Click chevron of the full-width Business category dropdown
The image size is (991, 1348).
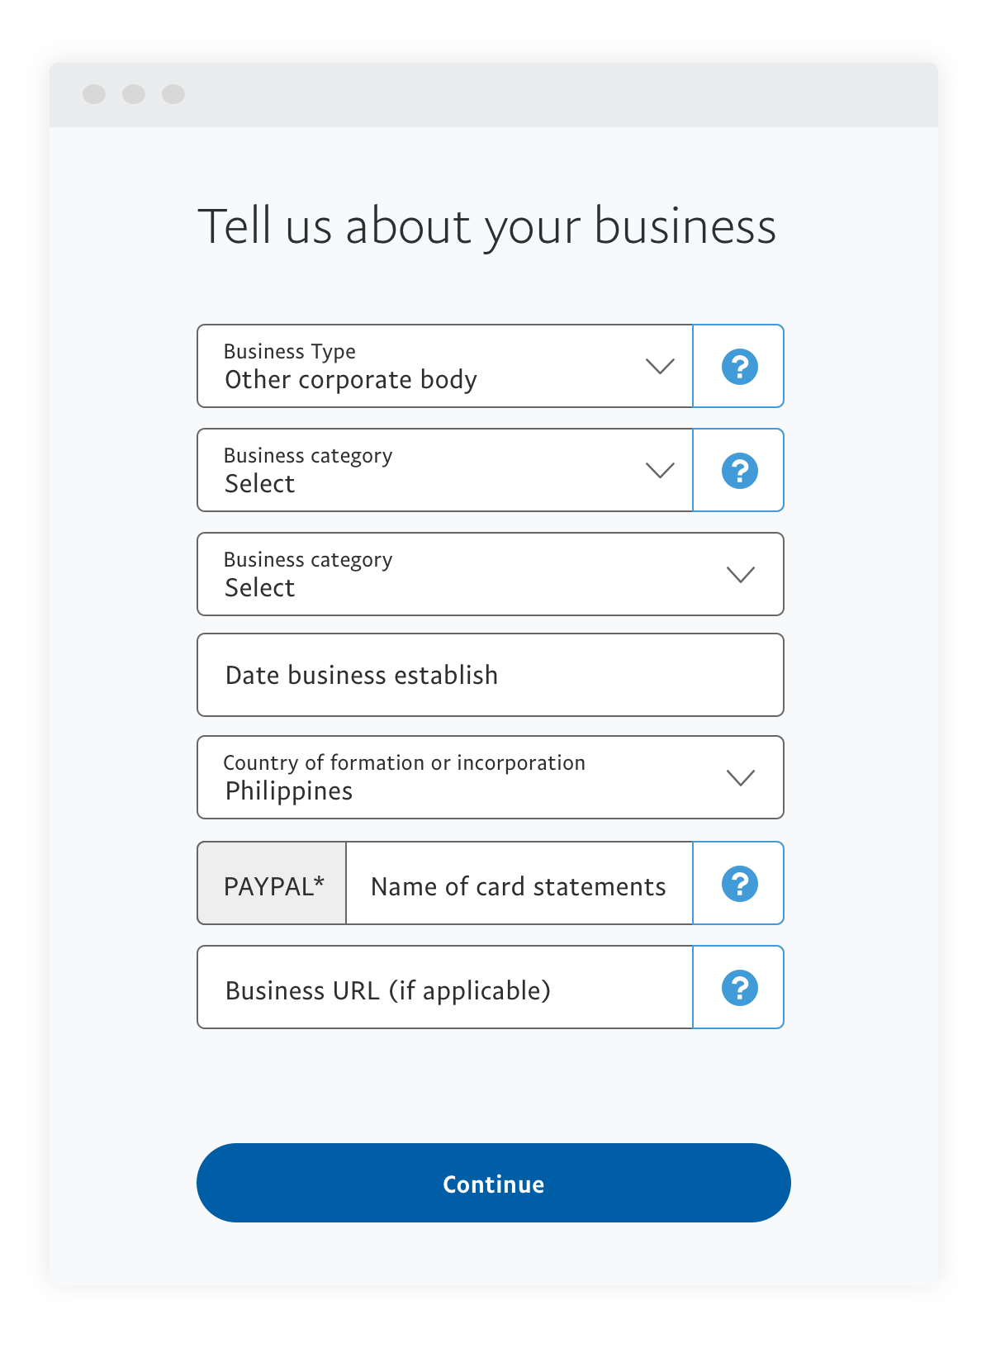click(x=740, y=574)
